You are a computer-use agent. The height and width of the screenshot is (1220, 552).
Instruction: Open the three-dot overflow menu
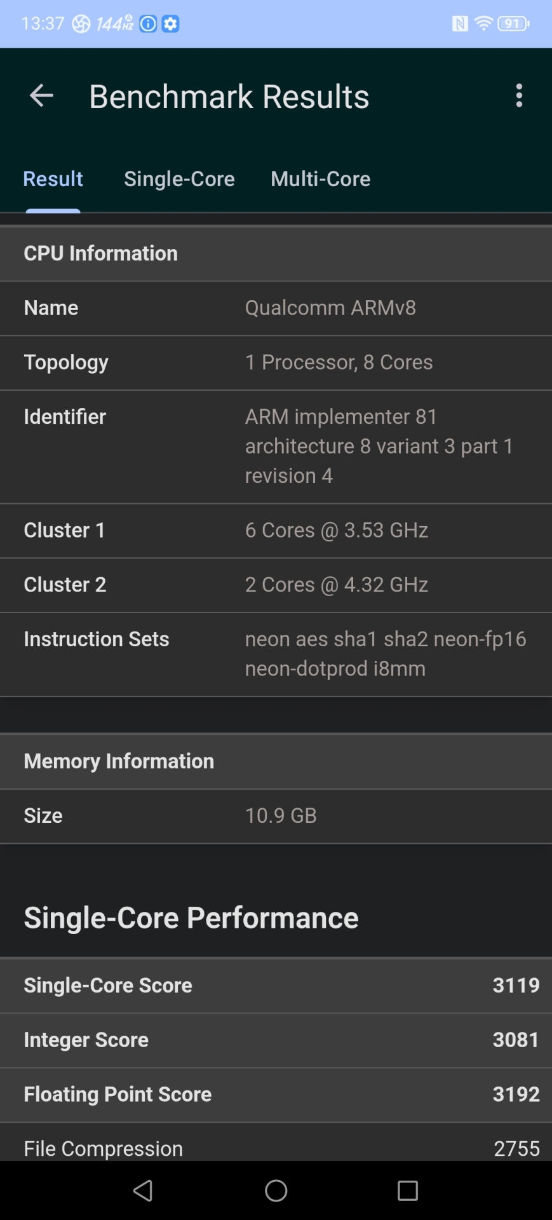[x=519, y=96]
